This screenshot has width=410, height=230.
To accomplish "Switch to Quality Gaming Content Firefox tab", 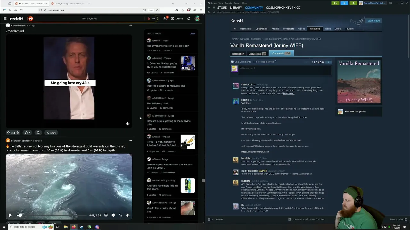I will click(x=67, y=4).
